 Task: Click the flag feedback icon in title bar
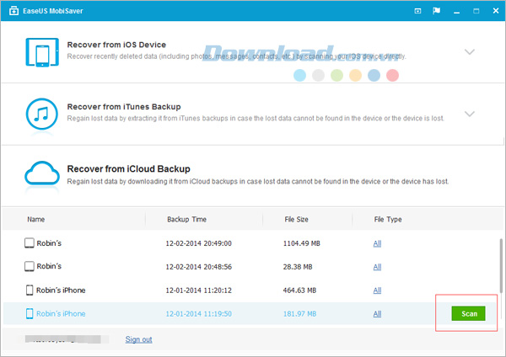point(436,11)
